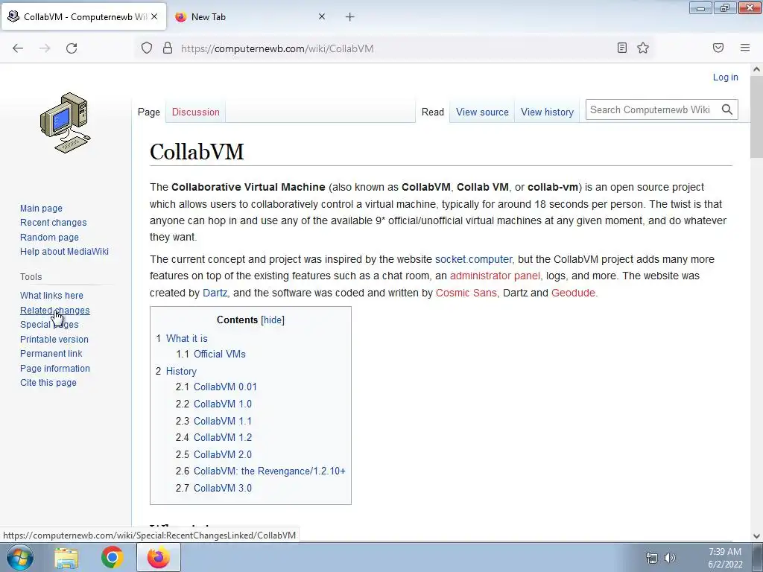Click the page scrollbar up arrow
Screen dimensions: 763x572
coord(756,69)
